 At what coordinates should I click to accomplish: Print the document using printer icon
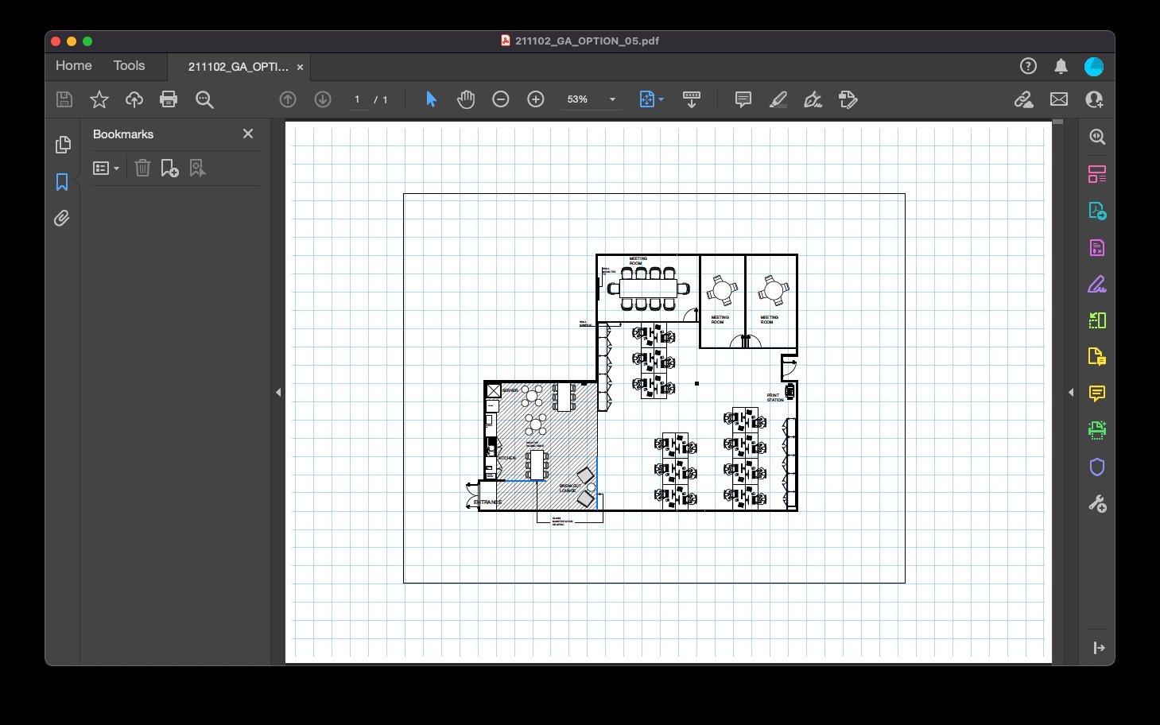click(x=169, y=99)
